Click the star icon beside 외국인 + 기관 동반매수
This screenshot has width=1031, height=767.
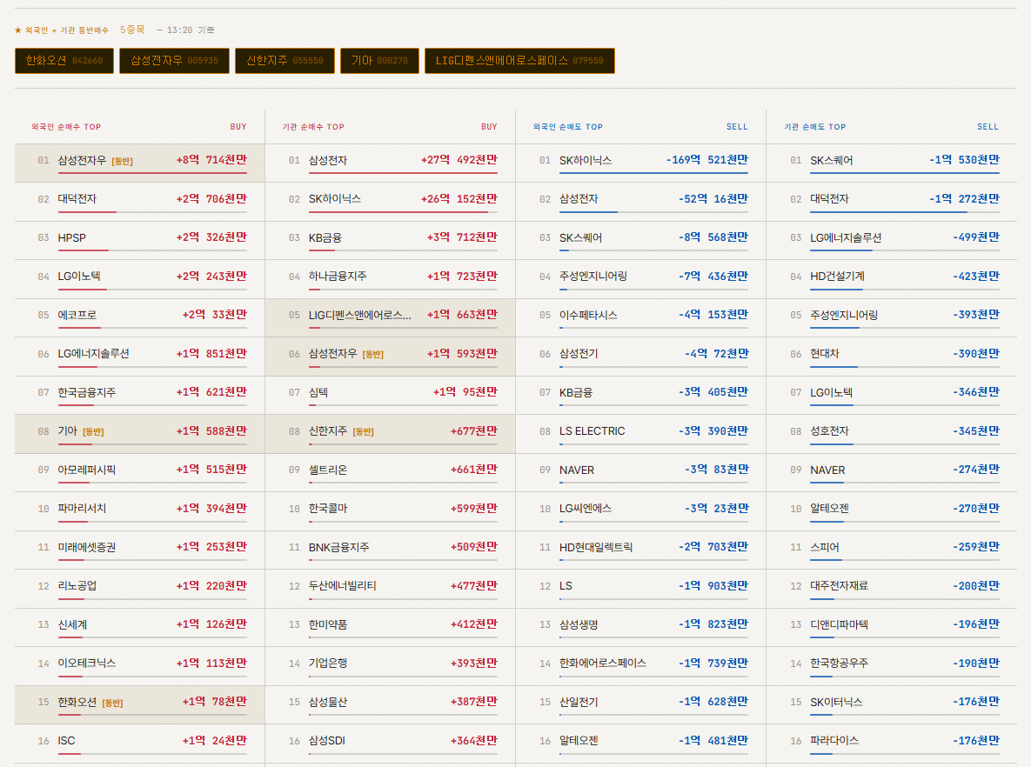tap(17, 30)
